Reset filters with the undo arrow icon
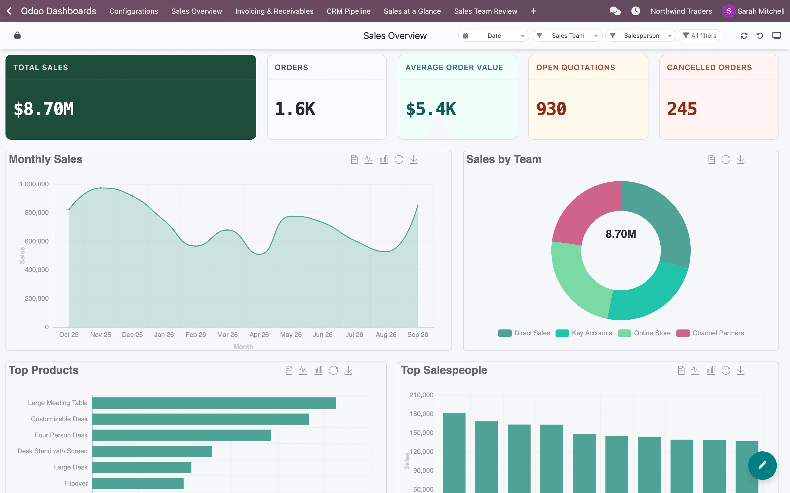790x493 pixels. point(760,36)
